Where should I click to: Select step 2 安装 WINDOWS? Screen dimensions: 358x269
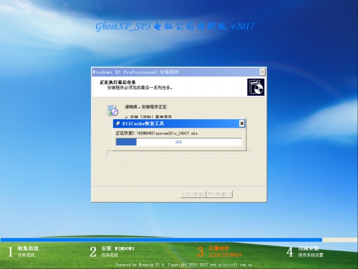(x=112, y=252)
